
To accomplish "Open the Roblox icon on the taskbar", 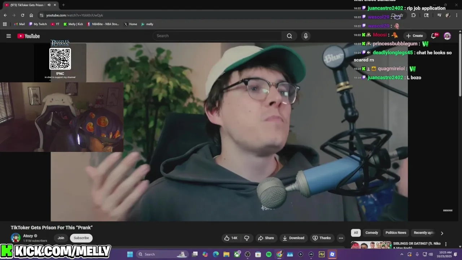I will coord(332,254).
